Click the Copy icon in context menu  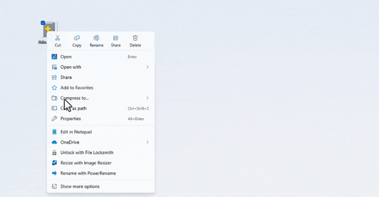coord(77,38)
